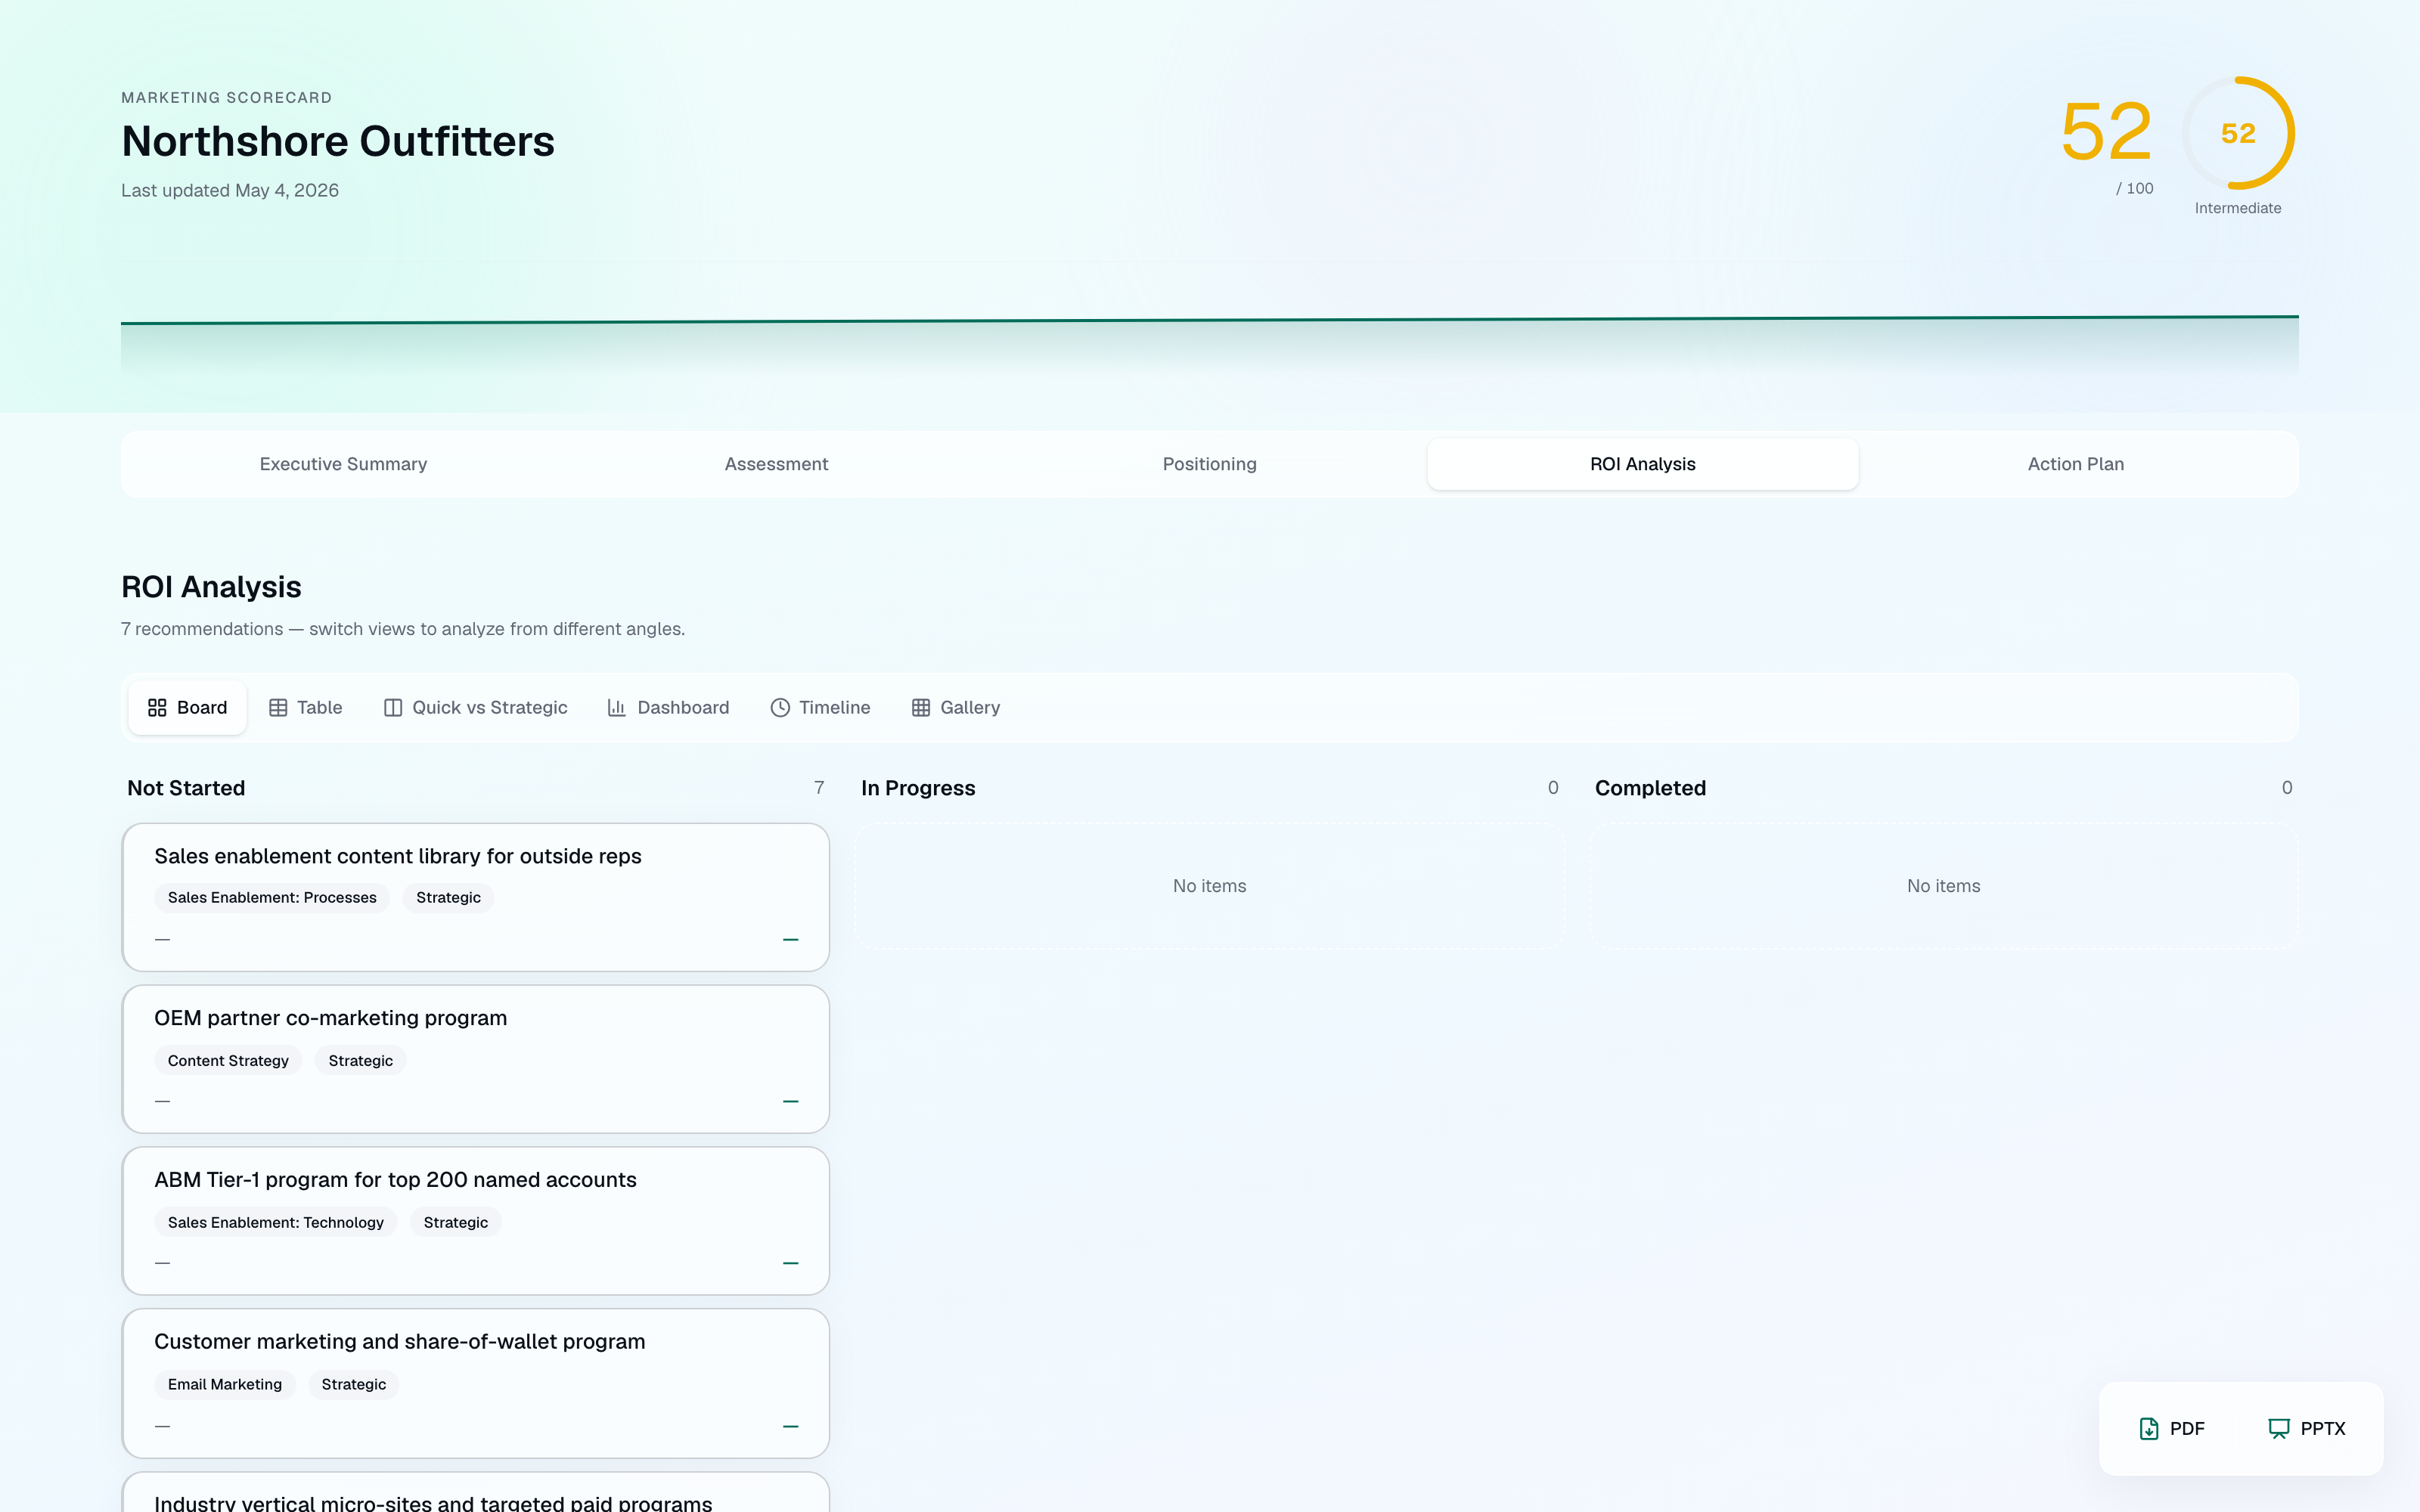Select the ROI Analysis tab

click(x=1643, y=464)
